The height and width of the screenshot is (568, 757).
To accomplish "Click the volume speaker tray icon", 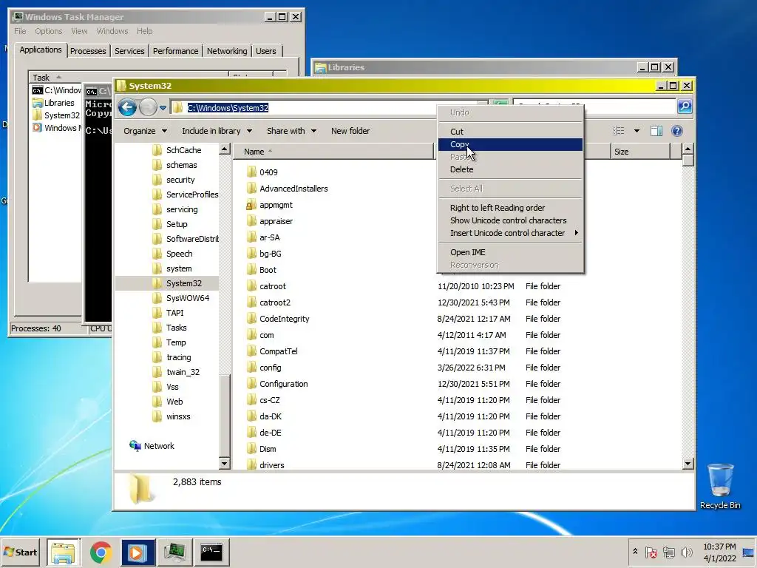I will 685,552.
